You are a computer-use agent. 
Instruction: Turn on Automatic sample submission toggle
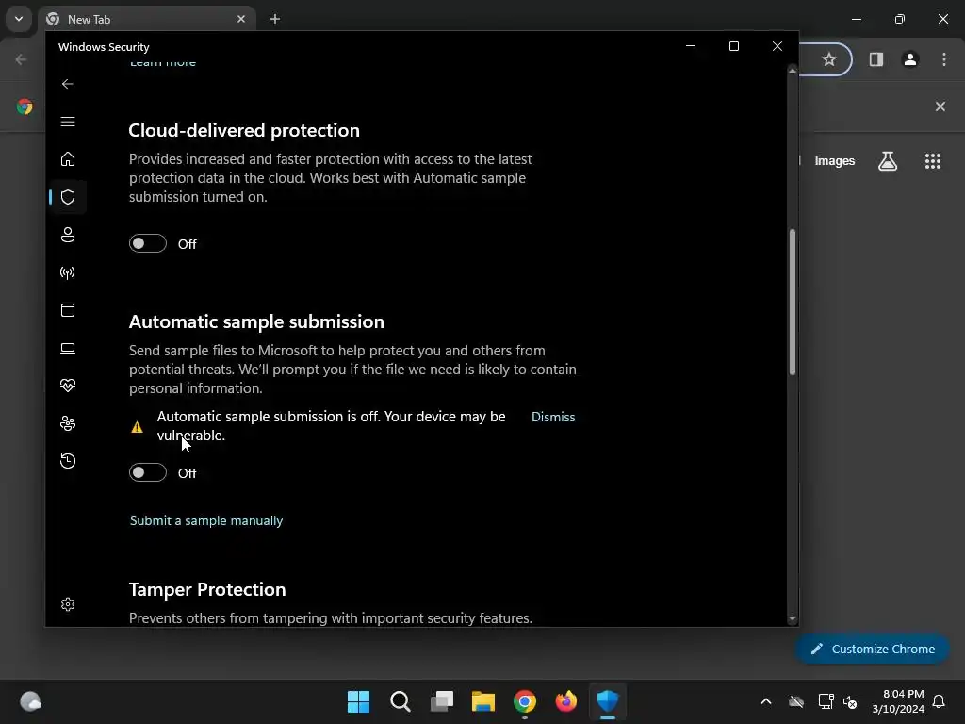[x=148, y=473]
